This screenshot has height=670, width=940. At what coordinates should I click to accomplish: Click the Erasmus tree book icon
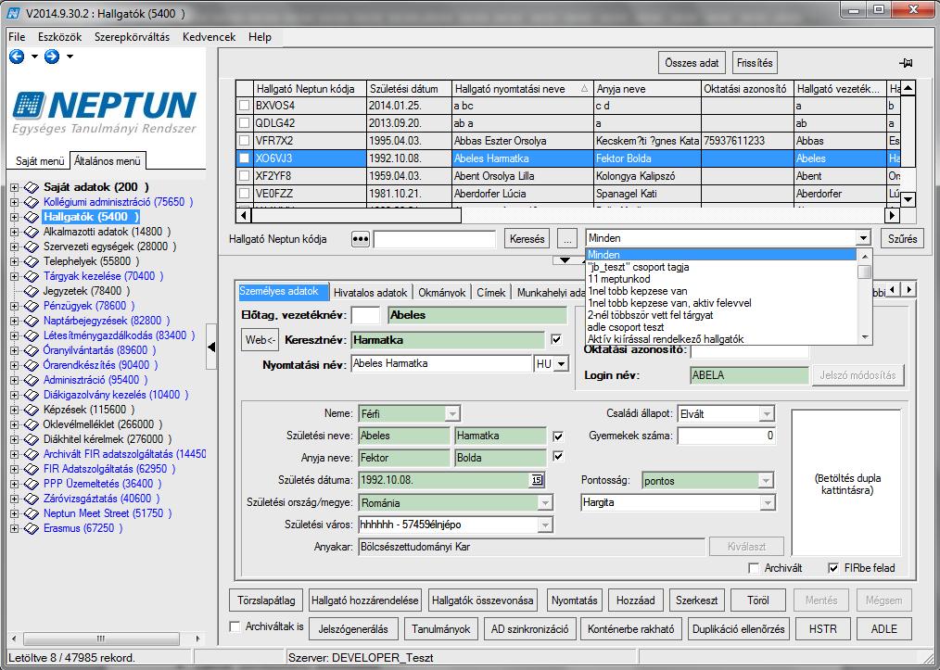pyautogui.click(x=32, y=528)
